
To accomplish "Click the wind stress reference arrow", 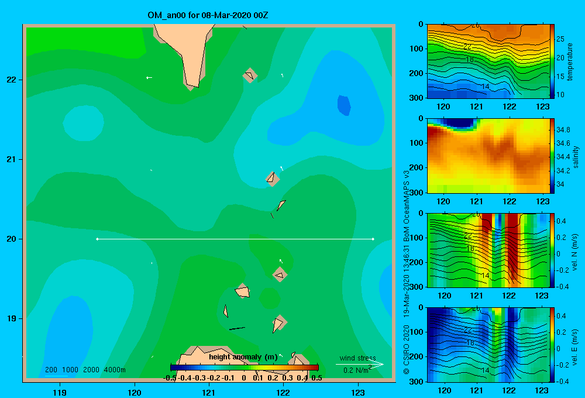I will click(360, 365).
